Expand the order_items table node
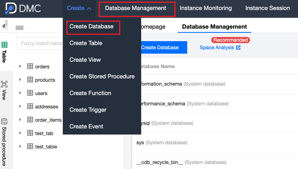Viewport: 298px width, 169px height. (x=20, y=120)
